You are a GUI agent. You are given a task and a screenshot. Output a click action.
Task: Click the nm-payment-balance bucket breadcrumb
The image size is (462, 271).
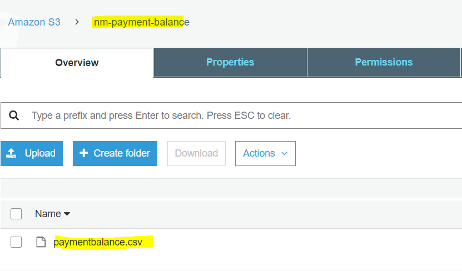point(142,22)
